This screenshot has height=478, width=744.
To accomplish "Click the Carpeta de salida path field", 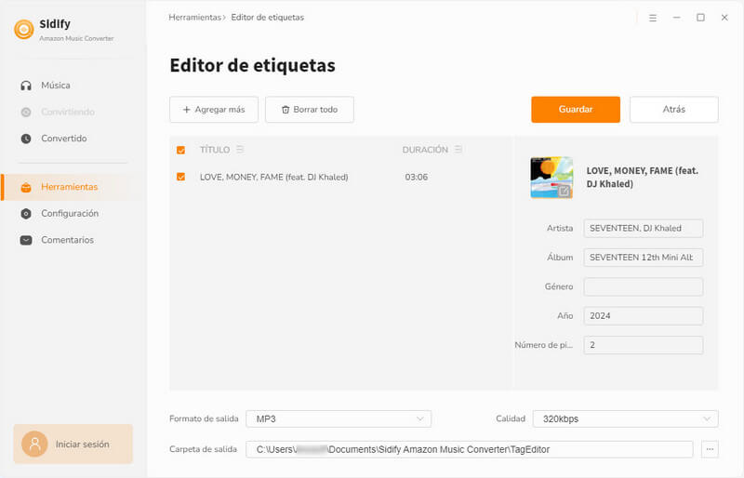I will [470, 449].
